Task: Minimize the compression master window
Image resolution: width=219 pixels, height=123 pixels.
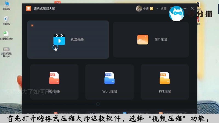Action: pos(185,8)
